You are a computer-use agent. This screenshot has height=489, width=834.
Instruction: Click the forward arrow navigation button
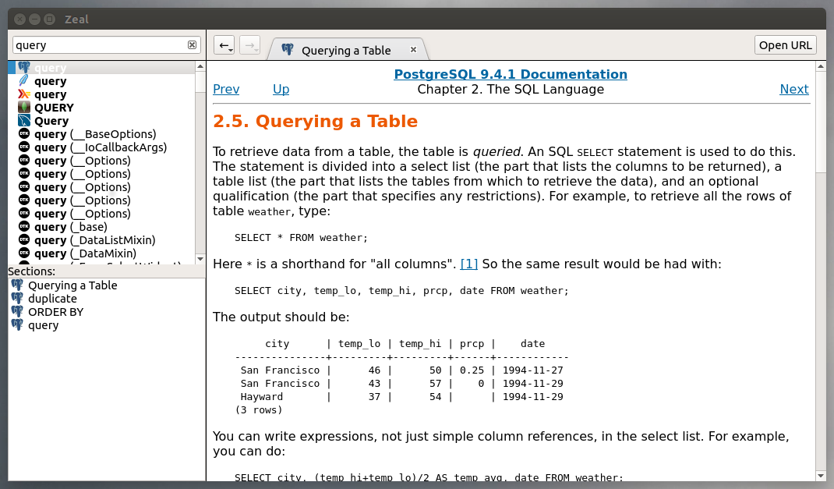coord(250,45)
